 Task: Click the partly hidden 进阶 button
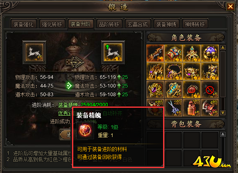(x=65, y=135)
